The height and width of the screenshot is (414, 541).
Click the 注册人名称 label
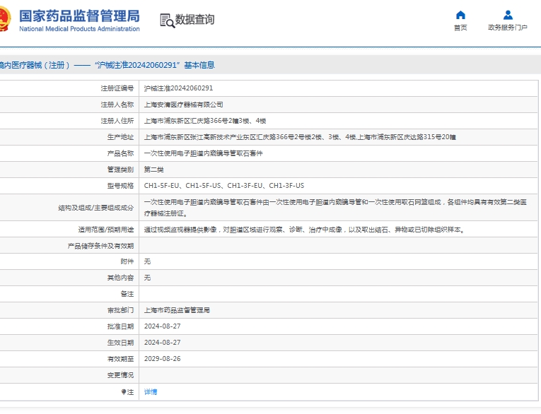117,105
